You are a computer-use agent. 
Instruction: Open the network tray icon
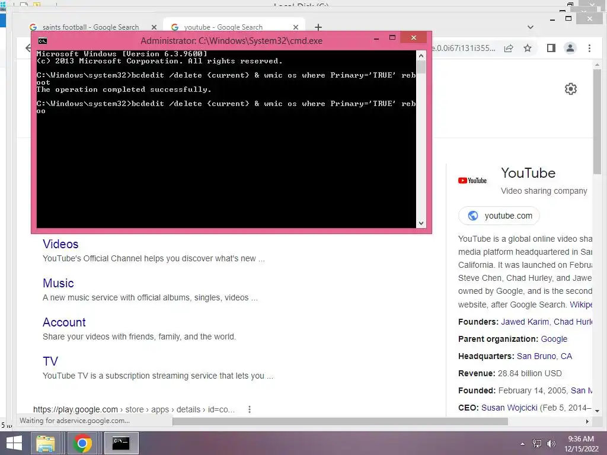coord(537,444)
